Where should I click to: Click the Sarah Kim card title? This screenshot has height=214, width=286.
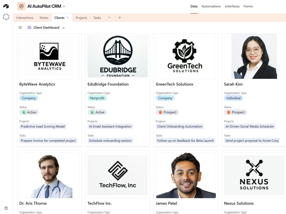tap(233, 84)
